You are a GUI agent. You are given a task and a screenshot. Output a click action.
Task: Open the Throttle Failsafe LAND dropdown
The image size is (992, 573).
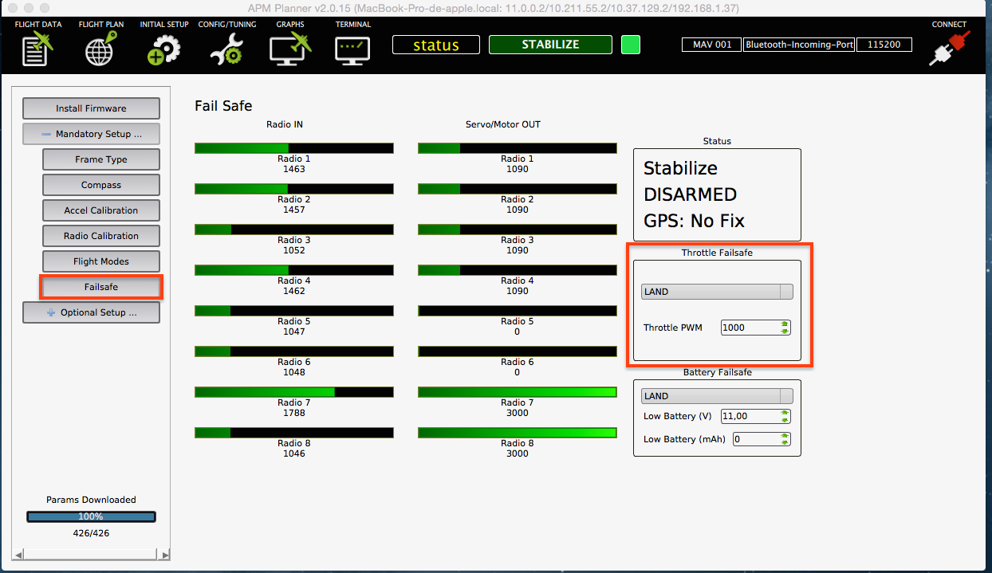(717, 292)
